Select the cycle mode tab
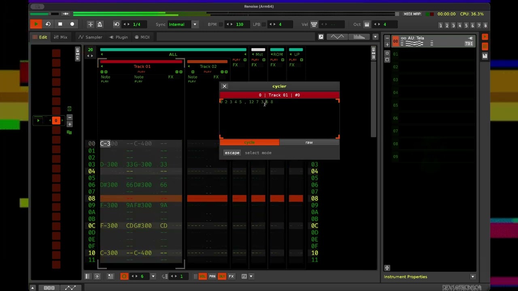Image resolution: width=518 pixels, height=291 pixels. [x=249, y=142]
